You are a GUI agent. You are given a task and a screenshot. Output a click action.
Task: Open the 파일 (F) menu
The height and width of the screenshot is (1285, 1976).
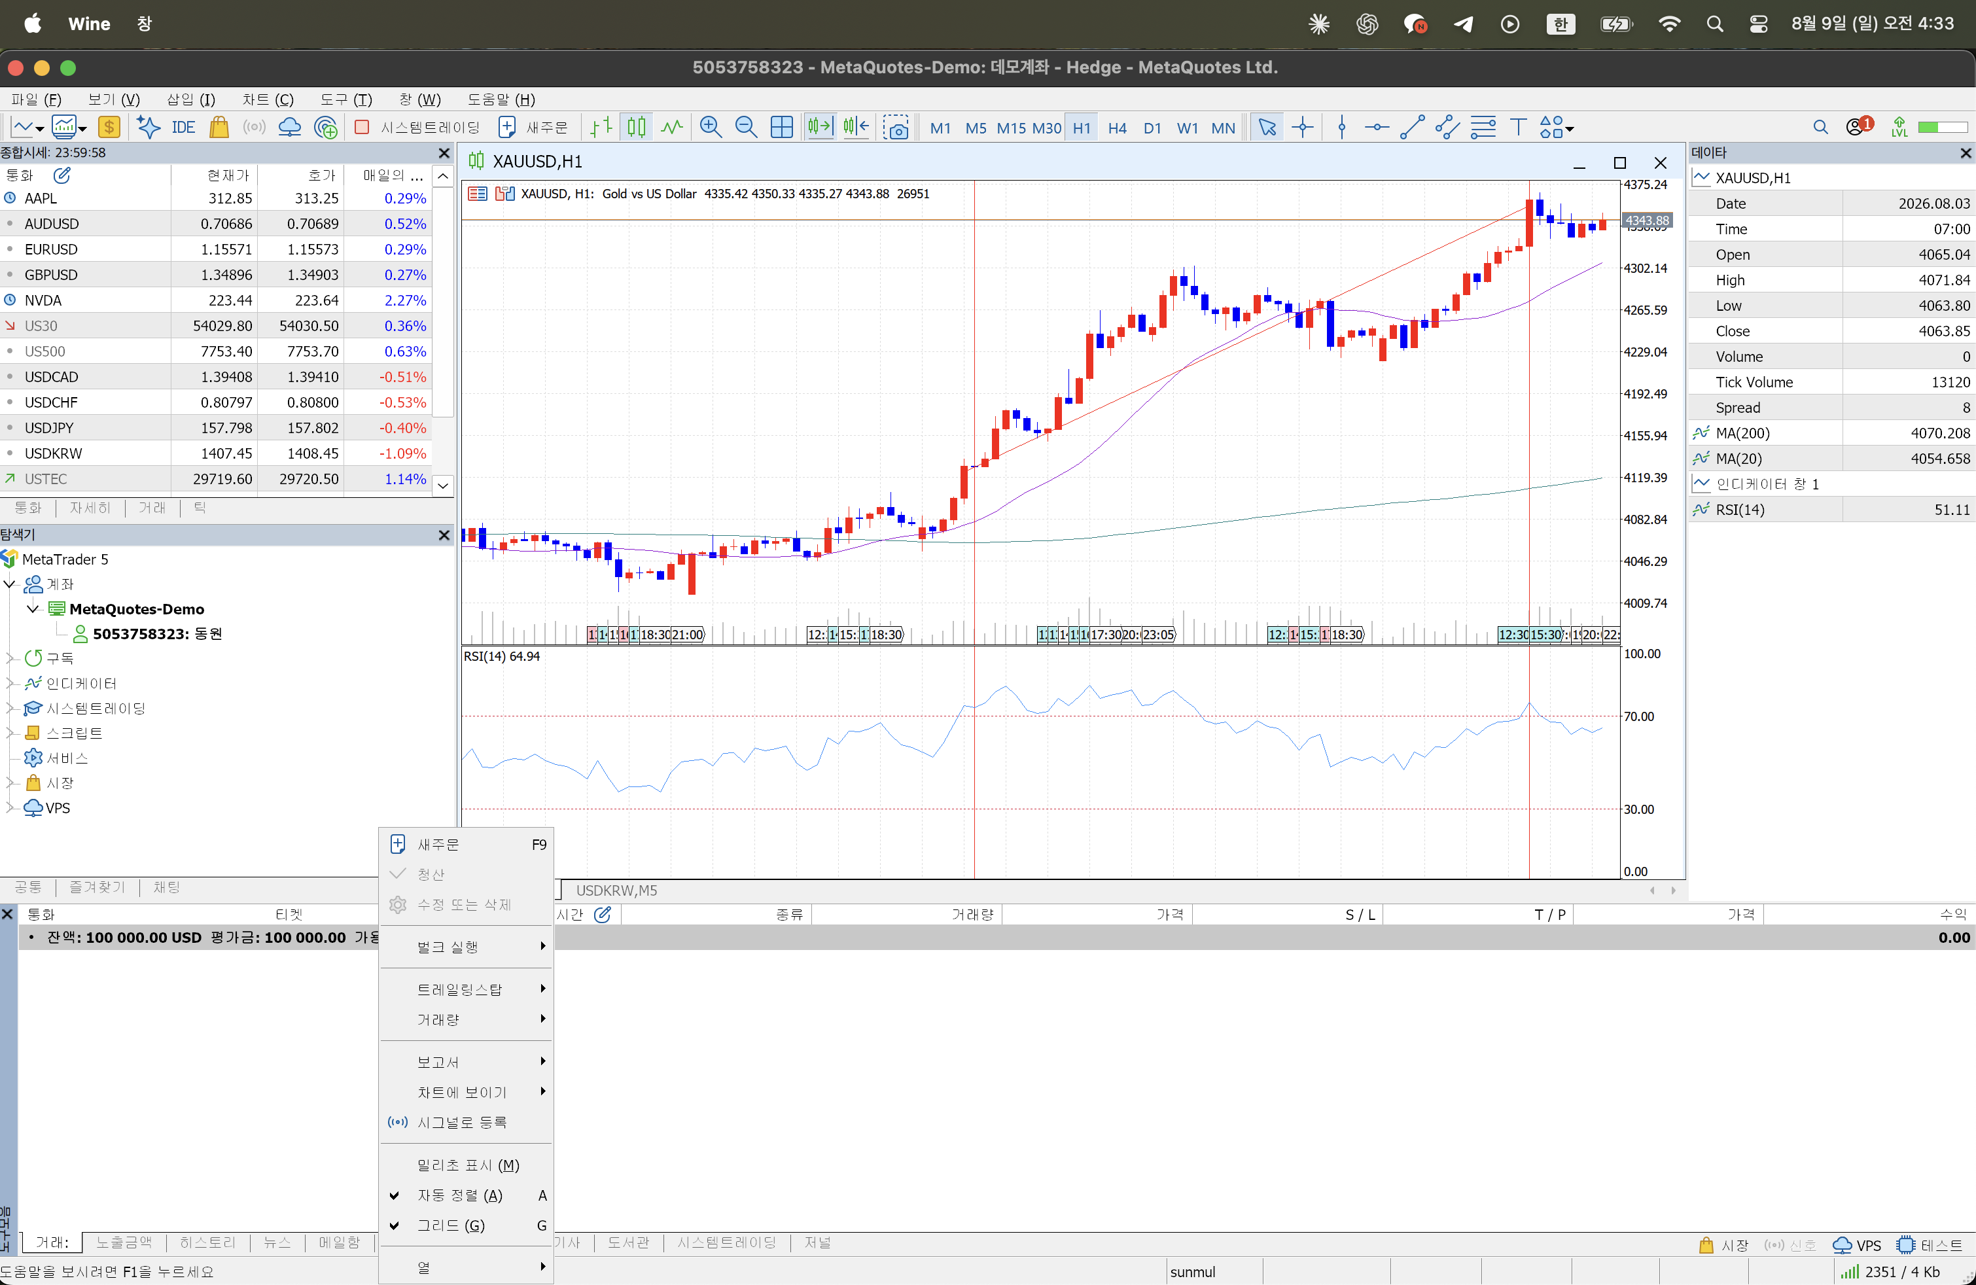pyautogui.click(x=37, y=99)
